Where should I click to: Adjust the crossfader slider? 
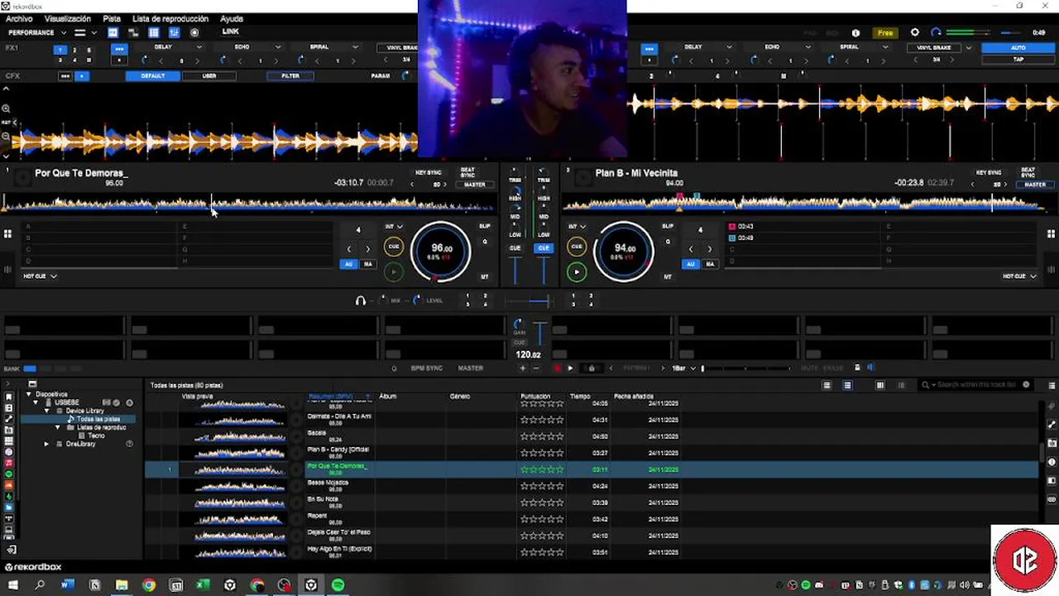coord(529,301)
